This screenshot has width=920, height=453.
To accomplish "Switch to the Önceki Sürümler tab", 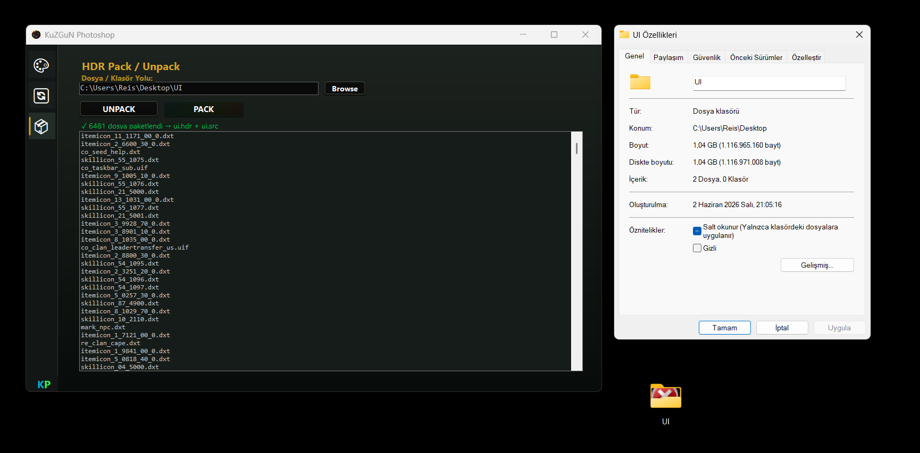I will (x=756, y=57).
